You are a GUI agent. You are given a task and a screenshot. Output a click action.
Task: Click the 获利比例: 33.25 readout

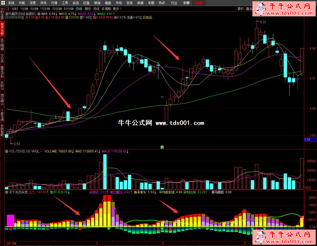pos(195,192)
